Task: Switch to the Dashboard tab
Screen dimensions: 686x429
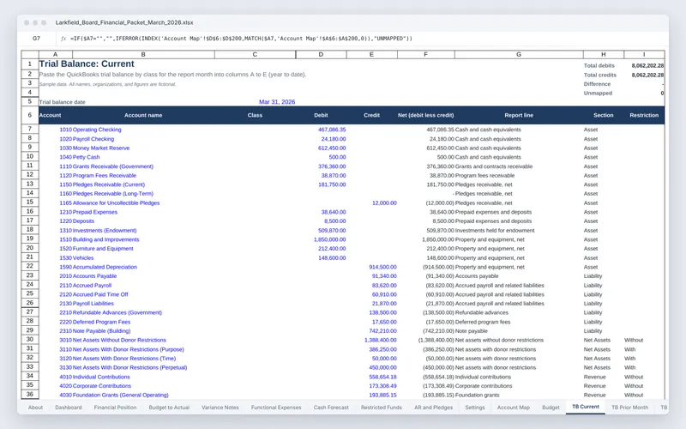Action: pyautogui.click(x=69, y=407)
